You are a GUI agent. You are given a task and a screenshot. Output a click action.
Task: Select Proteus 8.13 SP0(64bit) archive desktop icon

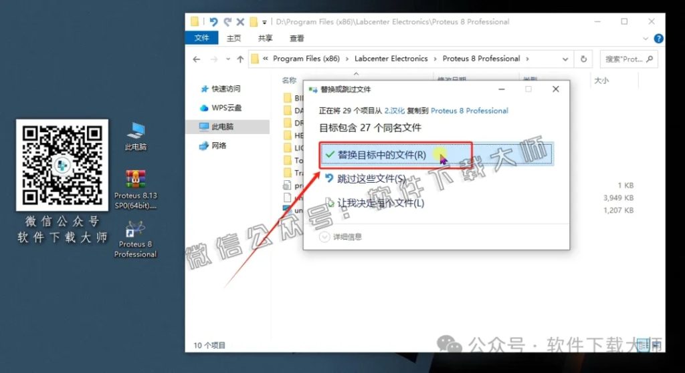(135, 190)
